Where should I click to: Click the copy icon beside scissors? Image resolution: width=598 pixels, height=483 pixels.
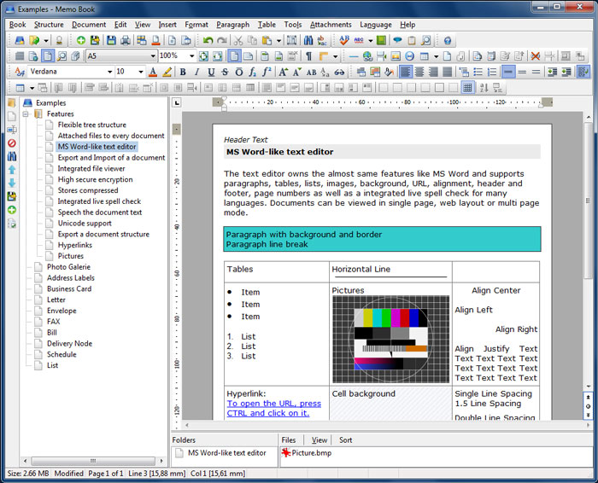[x=252, y=40]
